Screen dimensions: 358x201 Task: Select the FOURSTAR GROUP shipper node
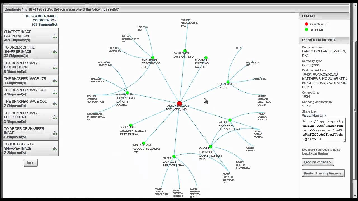pyautogui.click(x=131, y=125)
